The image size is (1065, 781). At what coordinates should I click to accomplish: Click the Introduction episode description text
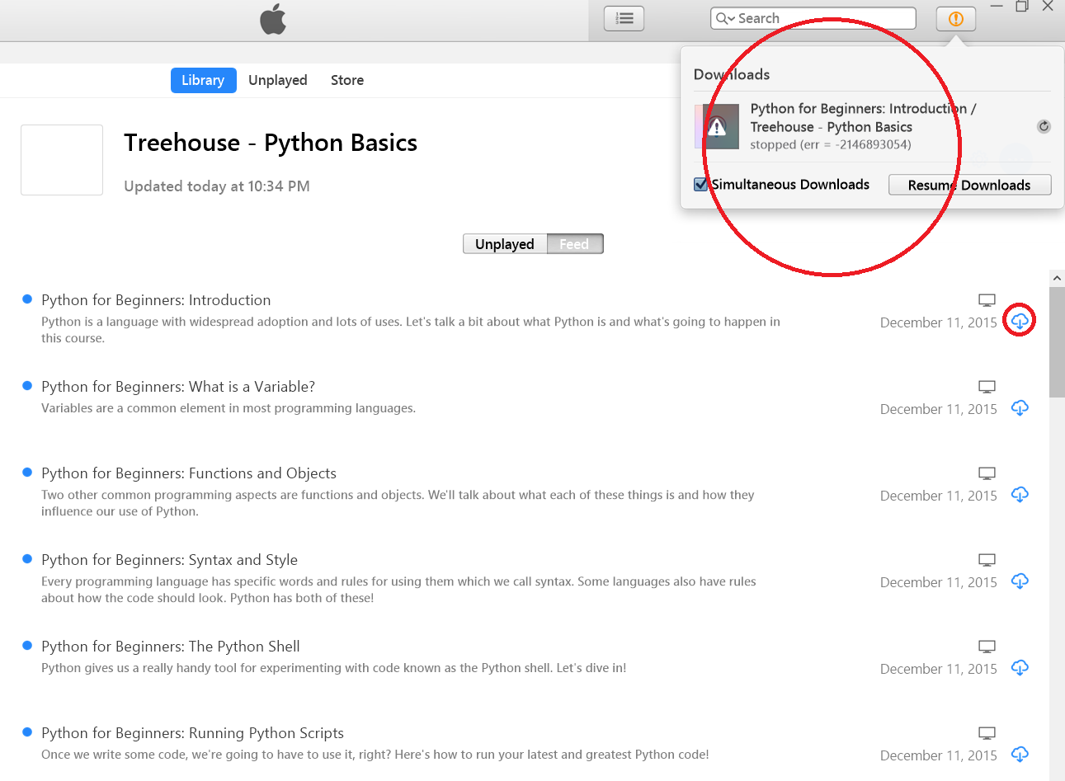point(411,330)
